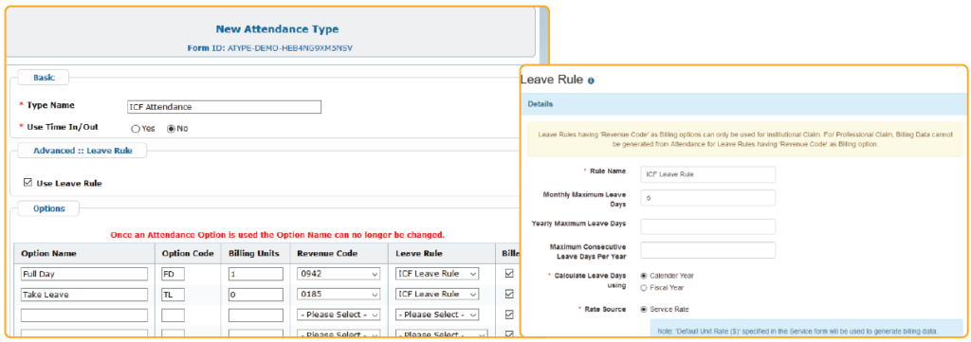Open the Leave Rule dropdown in Take Leave row

point(437,295)
